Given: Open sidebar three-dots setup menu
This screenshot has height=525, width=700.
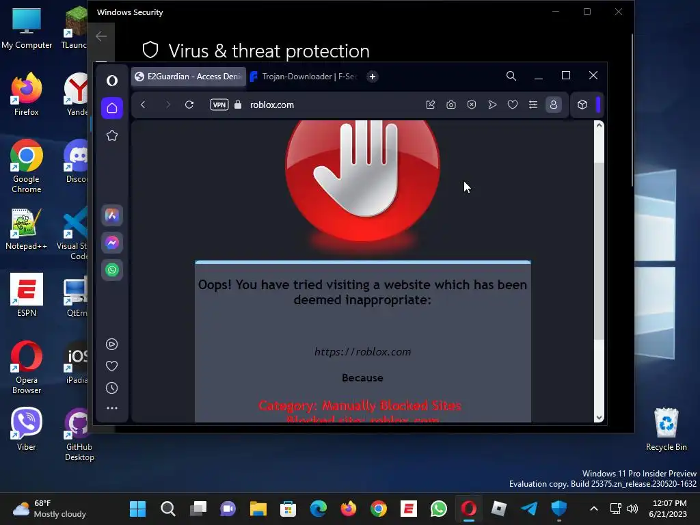Looking at the screenshot, I should coord(111,408).
